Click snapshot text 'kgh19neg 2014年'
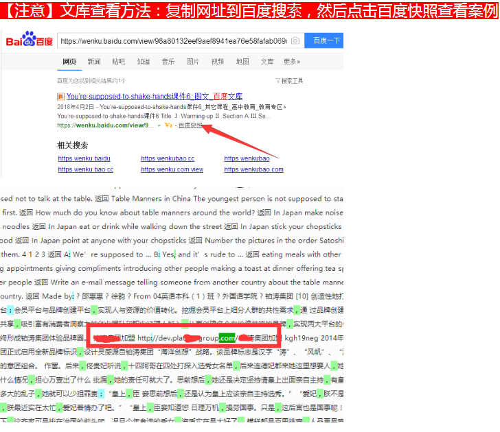This screenshot has width=500, height=432. [x=314, y=338]
